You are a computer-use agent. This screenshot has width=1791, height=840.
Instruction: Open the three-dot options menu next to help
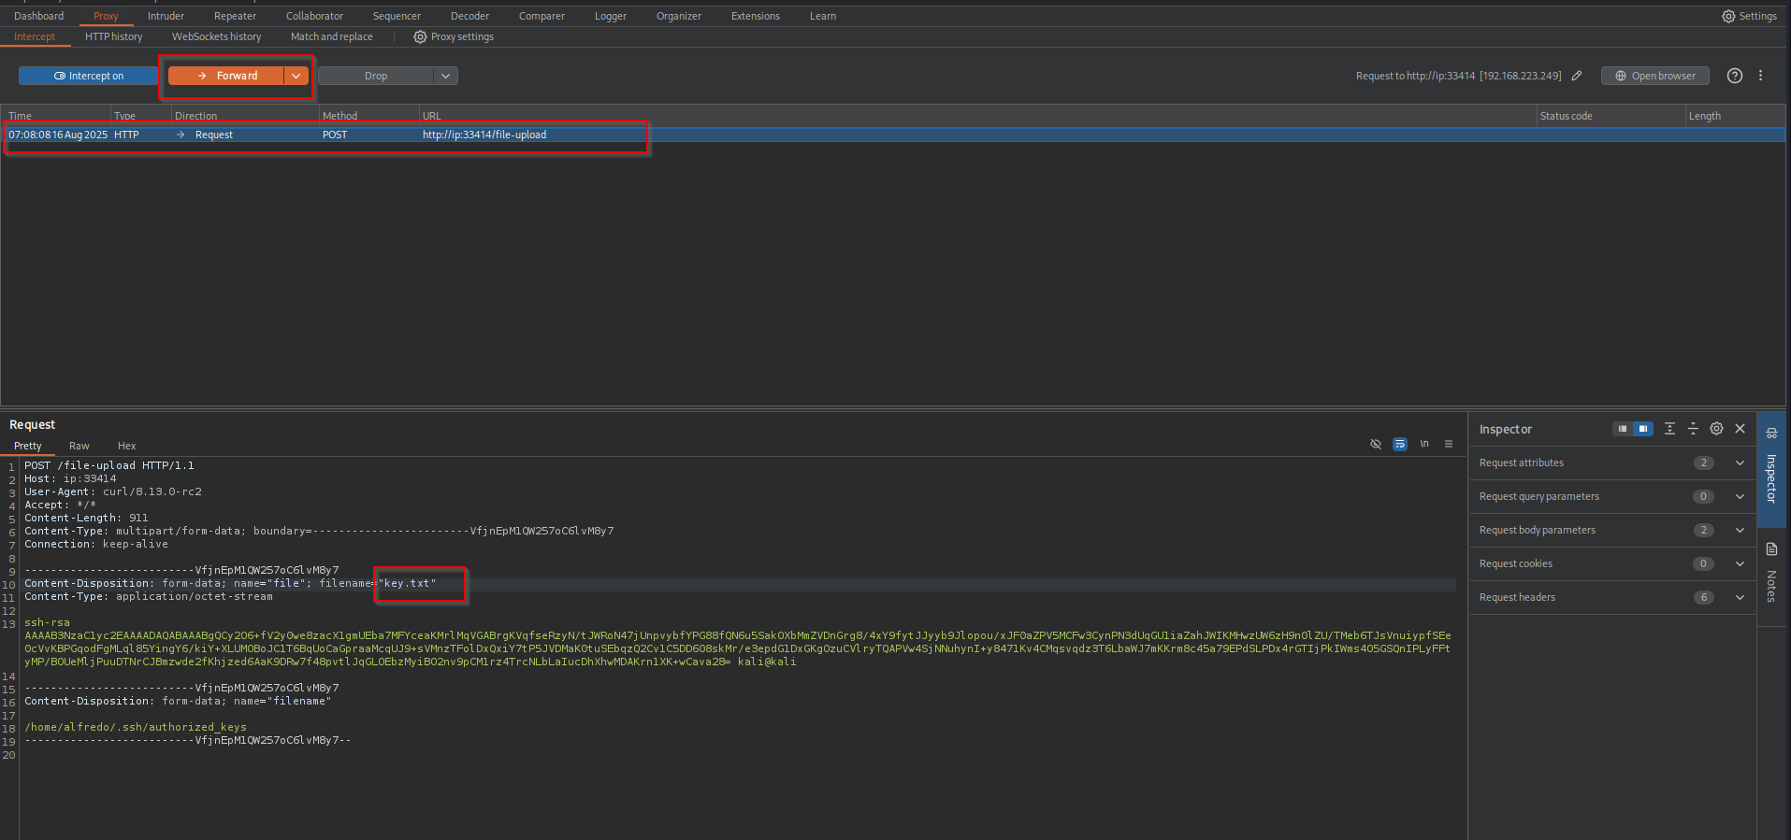pos(1760,76)
